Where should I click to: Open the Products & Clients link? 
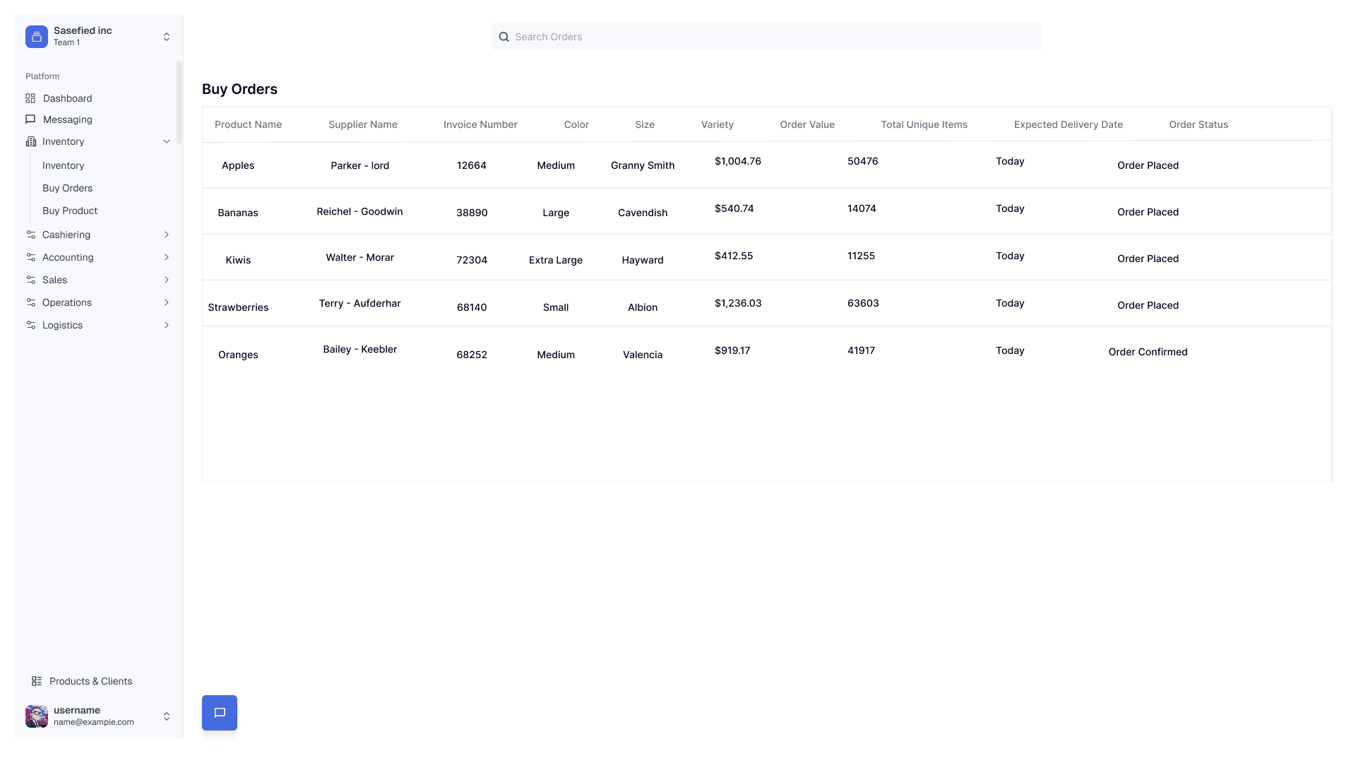tap(90, 681)
